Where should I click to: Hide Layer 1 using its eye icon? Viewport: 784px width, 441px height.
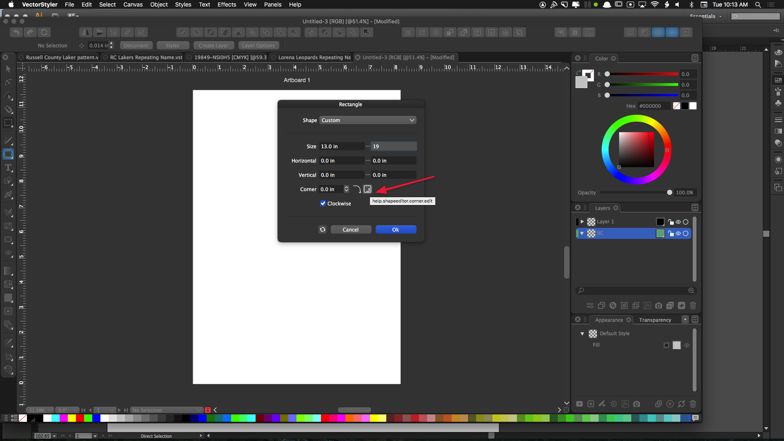678,222
